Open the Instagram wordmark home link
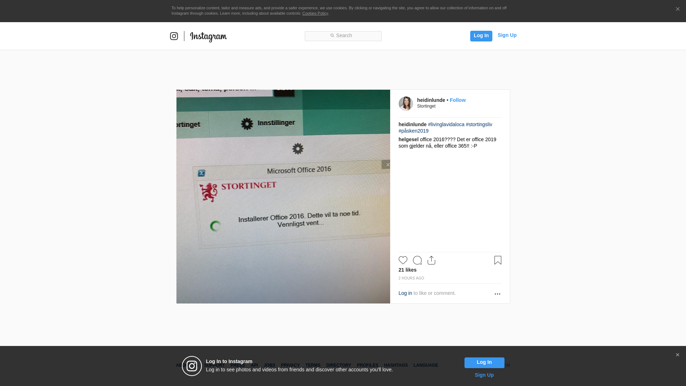The height and width of the screenshot is (386, 686). [x=208, y=36]
